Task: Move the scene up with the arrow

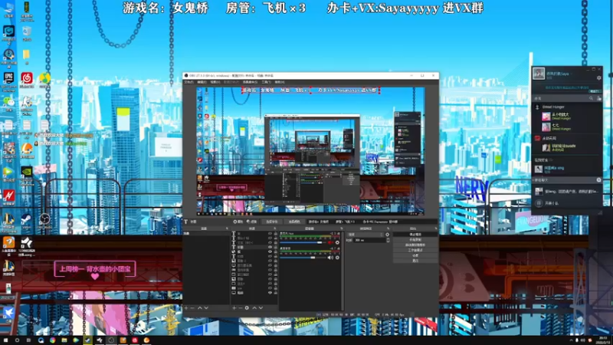Action: click(x=200, y=308)
